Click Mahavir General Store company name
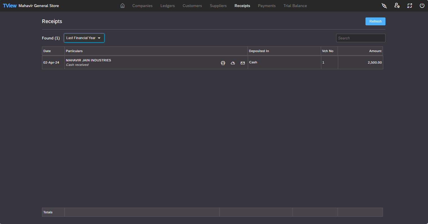428x224 pixels. click(39, 6)
